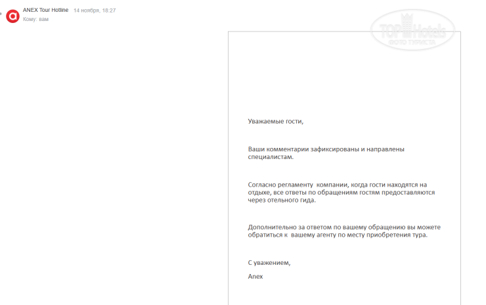This screenshot has width=486, height=305.
Task: Open the attached letter page image
Action: [344, 168]
